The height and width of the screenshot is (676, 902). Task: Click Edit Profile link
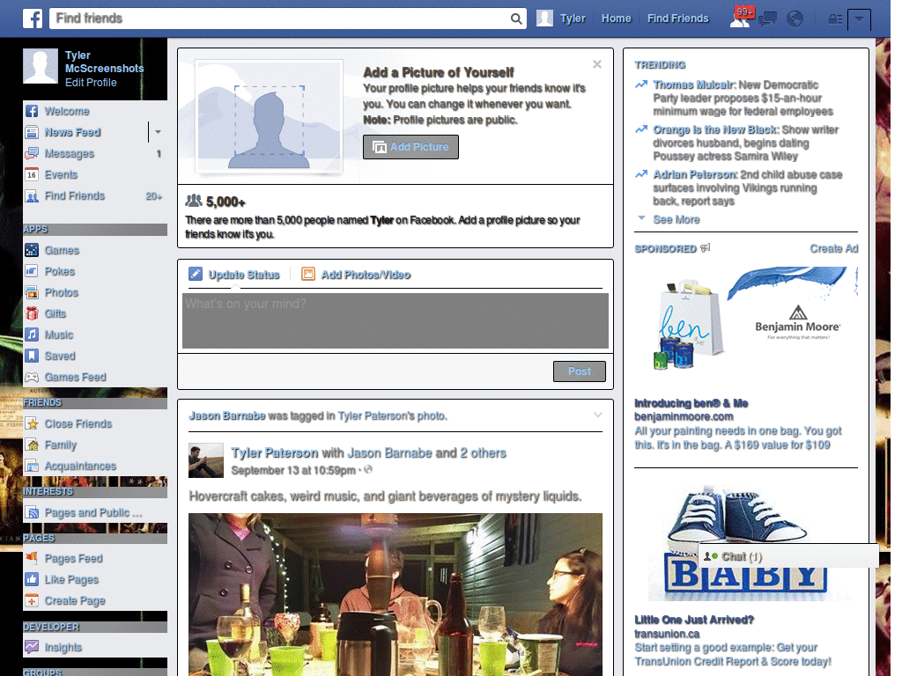[91, 83]
